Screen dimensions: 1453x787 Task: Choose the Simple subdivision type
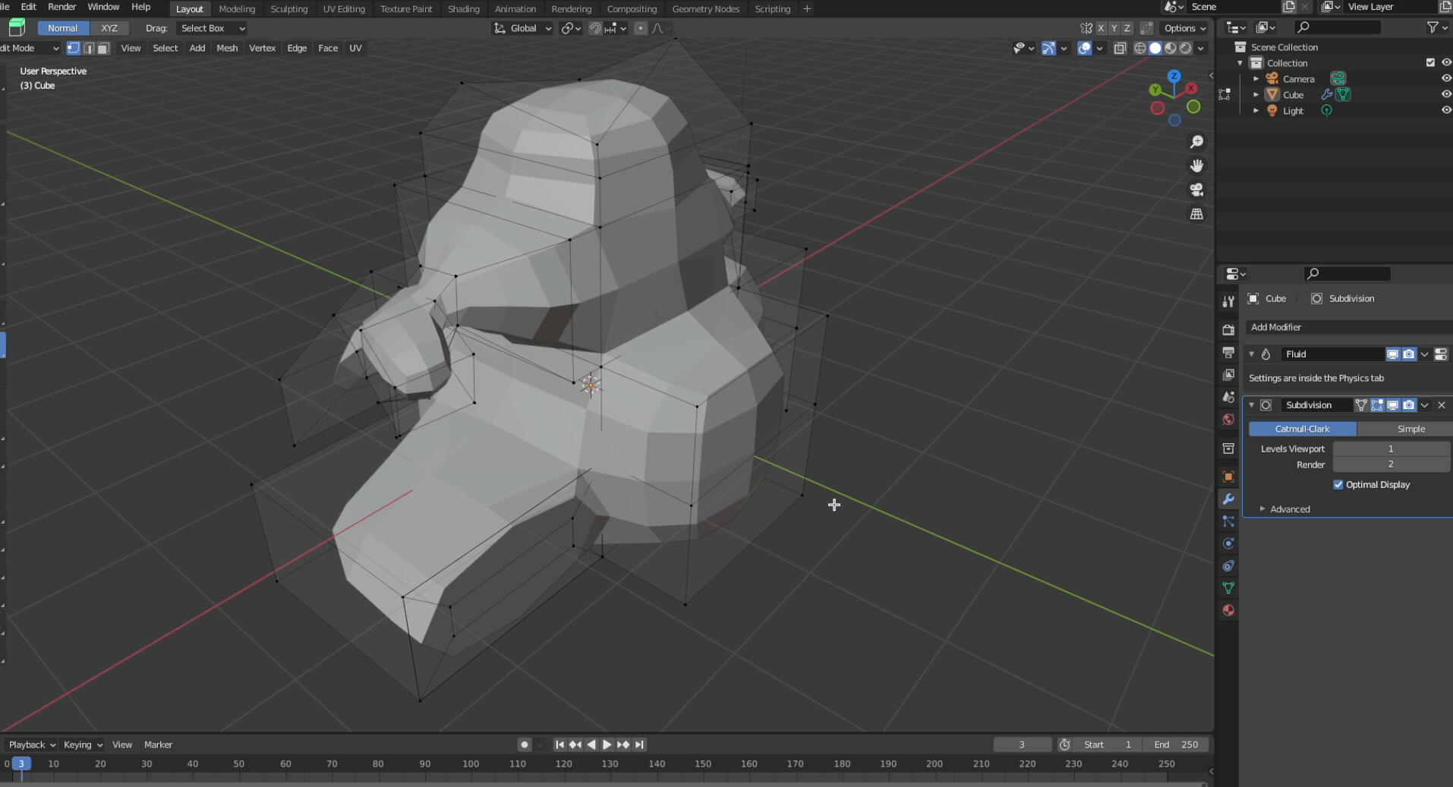coord(1410,429)
